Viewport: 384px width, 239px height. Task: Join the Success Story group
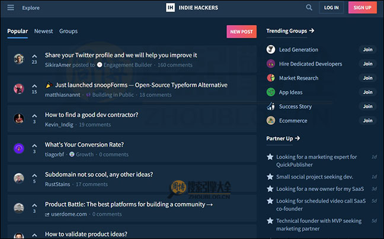click(367, 106)
